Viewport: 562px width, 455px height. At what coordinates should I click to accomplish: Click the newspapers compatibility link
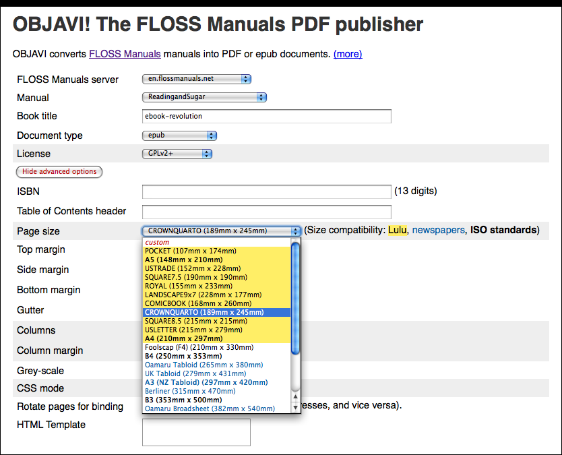(438, 231)
